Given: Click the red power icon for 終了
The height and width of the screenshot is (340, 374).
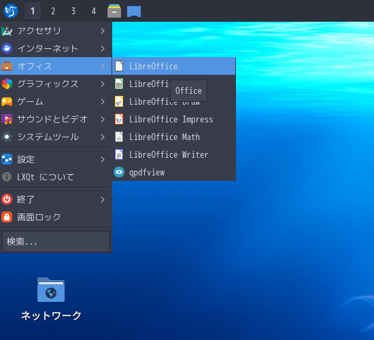Looking at the screenshot, I should click(x=7, y=199).
